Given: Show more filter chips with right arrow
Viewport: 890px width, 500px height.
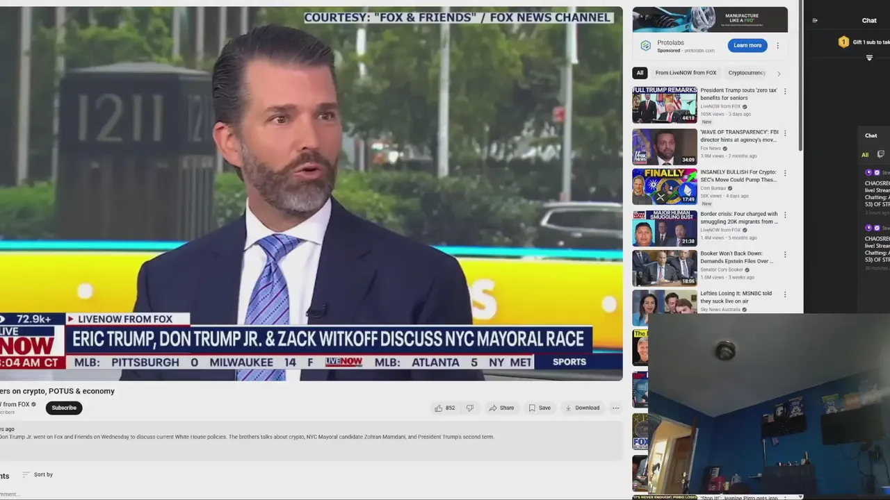Looking at the screenshot, I should point(779,73).
